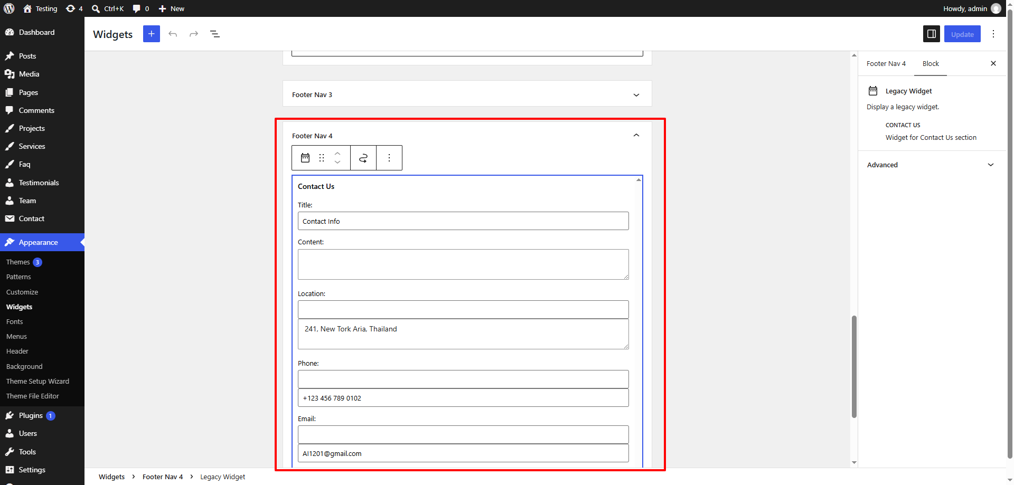Click the Title input with Contact Info
The width and height of the screenshot is (1014, 485).
pyautogui.click(x=463, y=221)
